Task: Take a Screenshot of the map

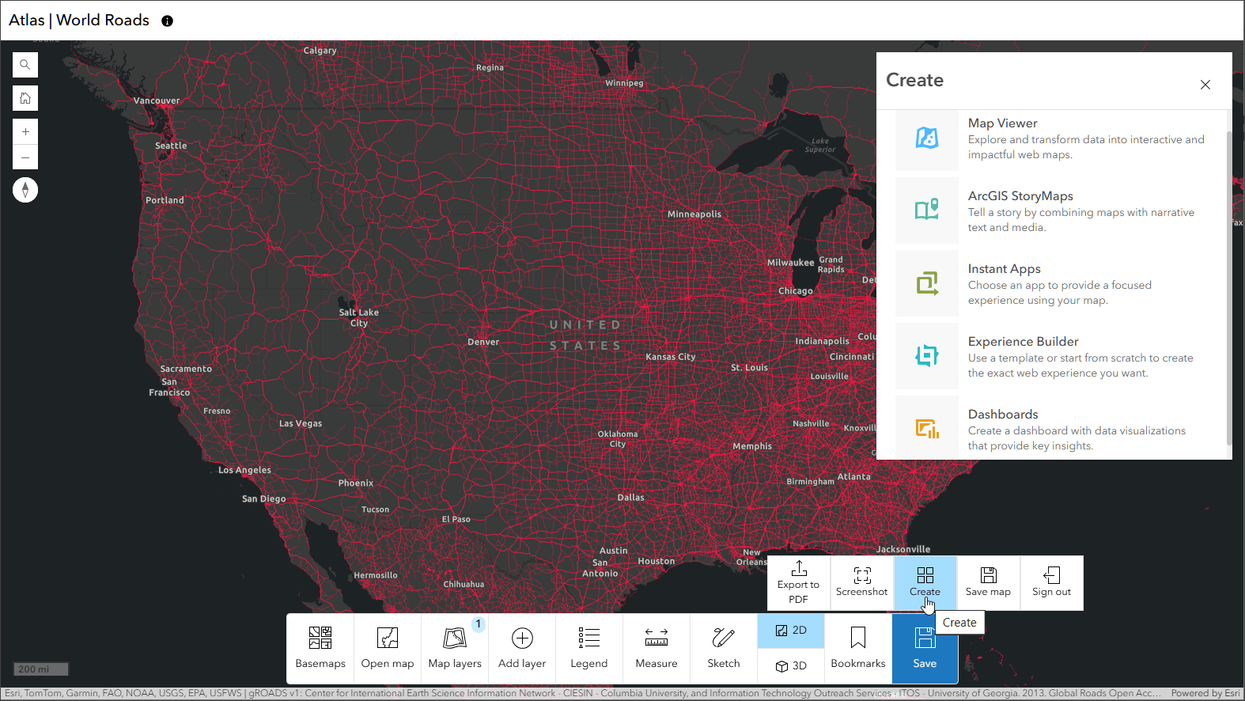Action: [862, 583]
